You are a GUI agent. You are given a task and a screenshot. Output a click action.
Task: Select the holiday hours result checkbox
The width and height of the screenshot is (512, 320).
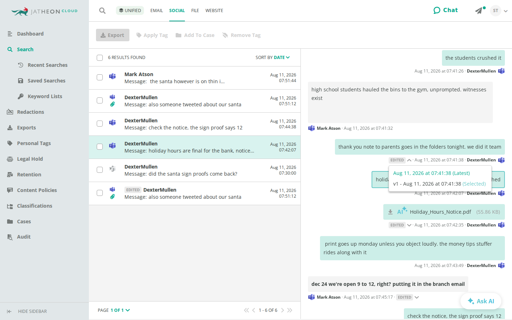[100, 146]
